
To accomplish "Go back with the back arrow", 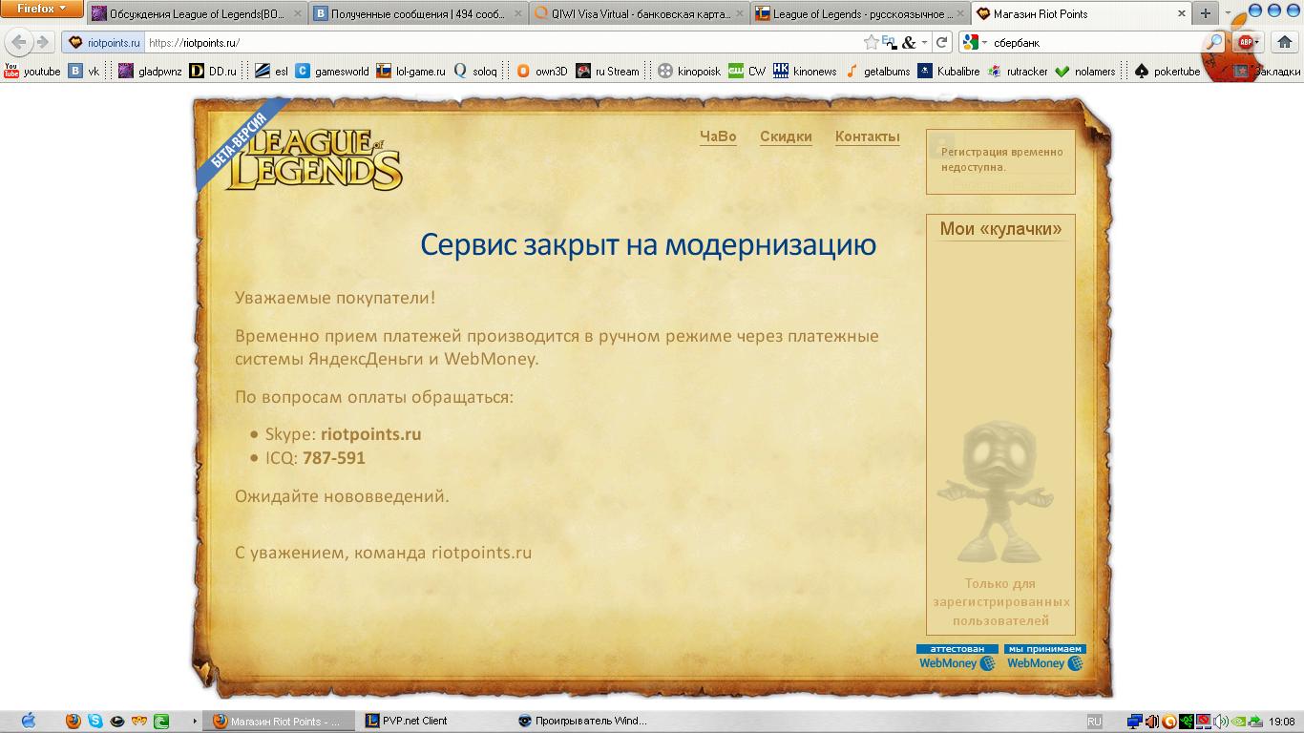I will [18, 42].
